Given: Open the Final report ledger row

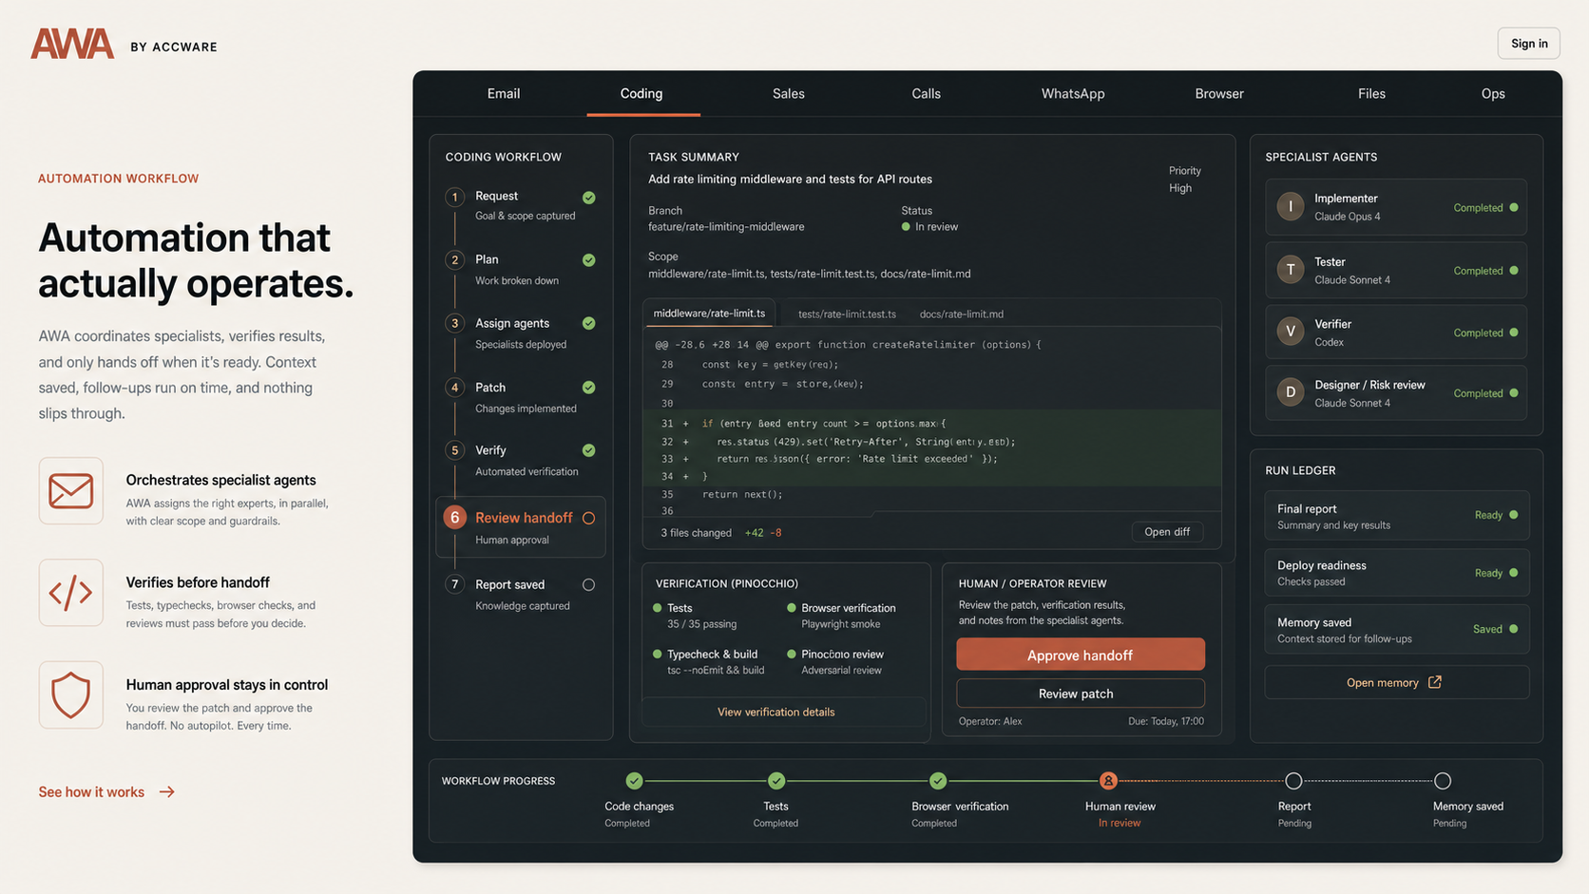Looking at the screenshot, I should [x=1396, y=516].
